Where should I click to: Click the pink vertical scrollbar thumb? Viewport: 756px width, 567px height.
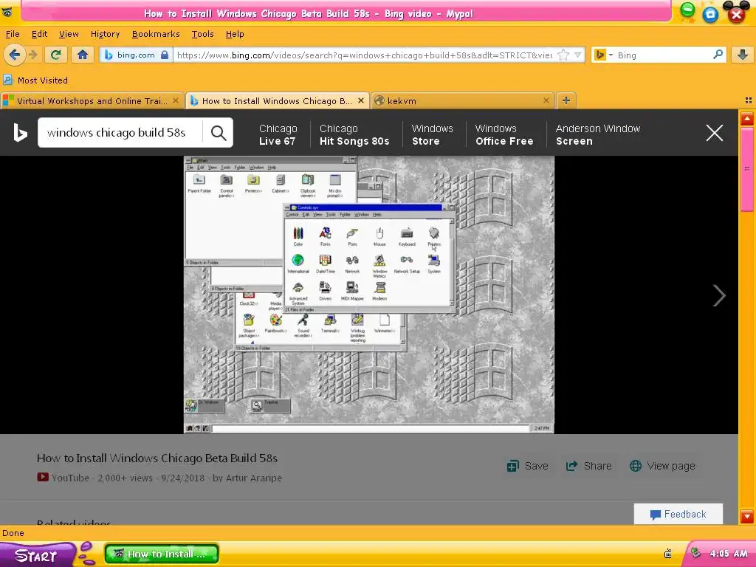pos(747,169)
